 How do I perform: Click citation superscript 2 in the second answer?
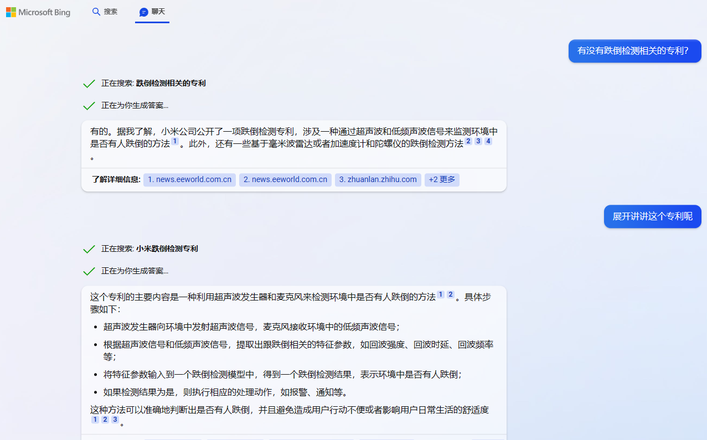(x=450, y=294)
